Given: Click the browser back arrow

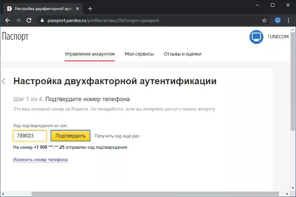Looking at the screenshot, I should 8,20.
